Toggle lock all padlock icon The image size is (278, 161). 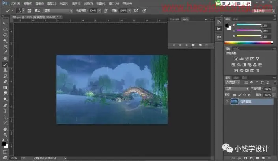[x=249, y=95]
